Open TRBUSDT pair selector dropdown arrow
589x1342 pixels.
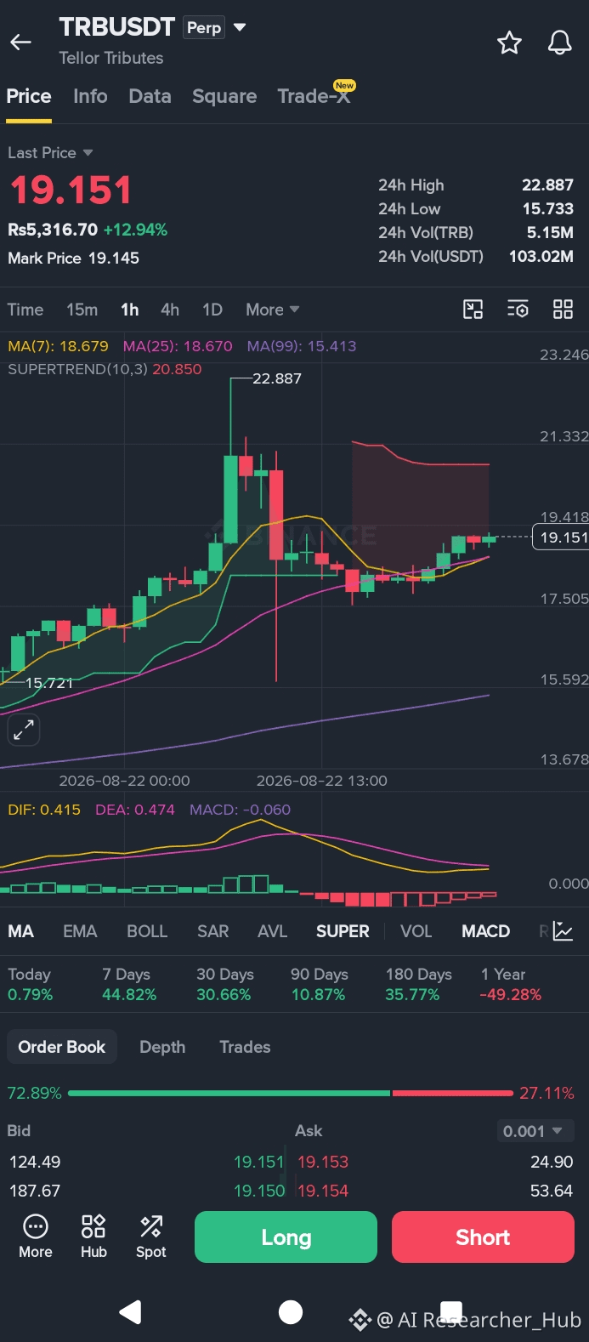click(240, 27)
